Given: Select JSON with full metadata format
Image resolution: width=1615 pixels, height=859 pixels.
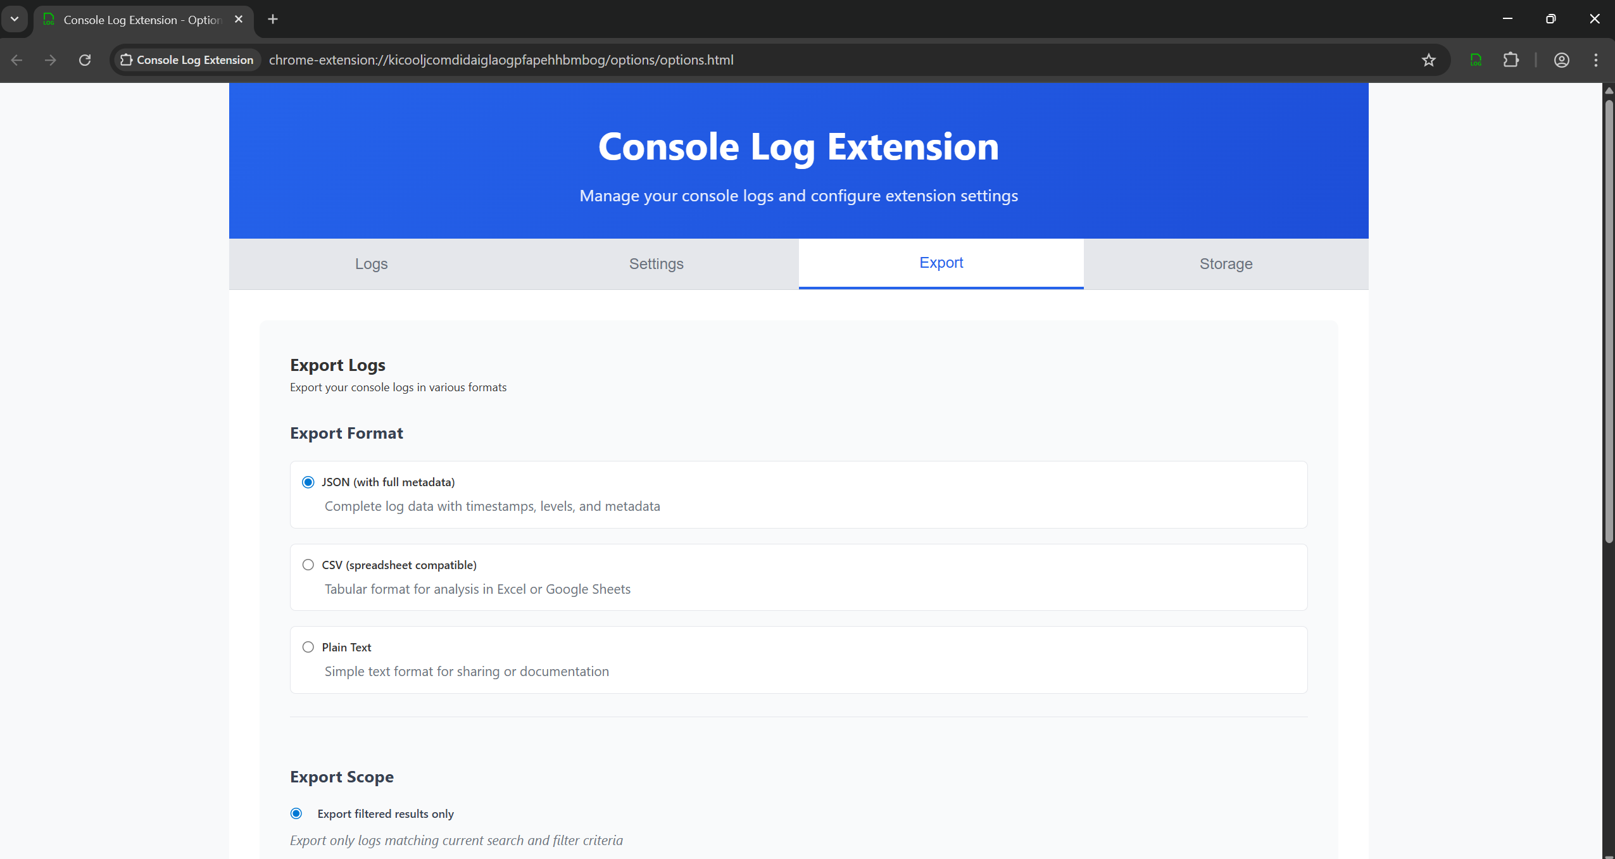Looking at the screenshot, I should pyautogui.click(x=308, y=482).
